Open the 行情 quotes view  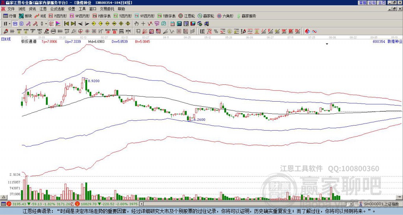coord(9,16)
